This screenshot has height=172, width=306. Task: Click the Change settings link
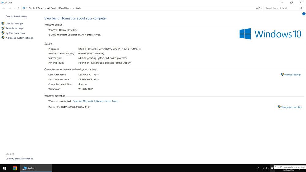(x=292, y=75)
